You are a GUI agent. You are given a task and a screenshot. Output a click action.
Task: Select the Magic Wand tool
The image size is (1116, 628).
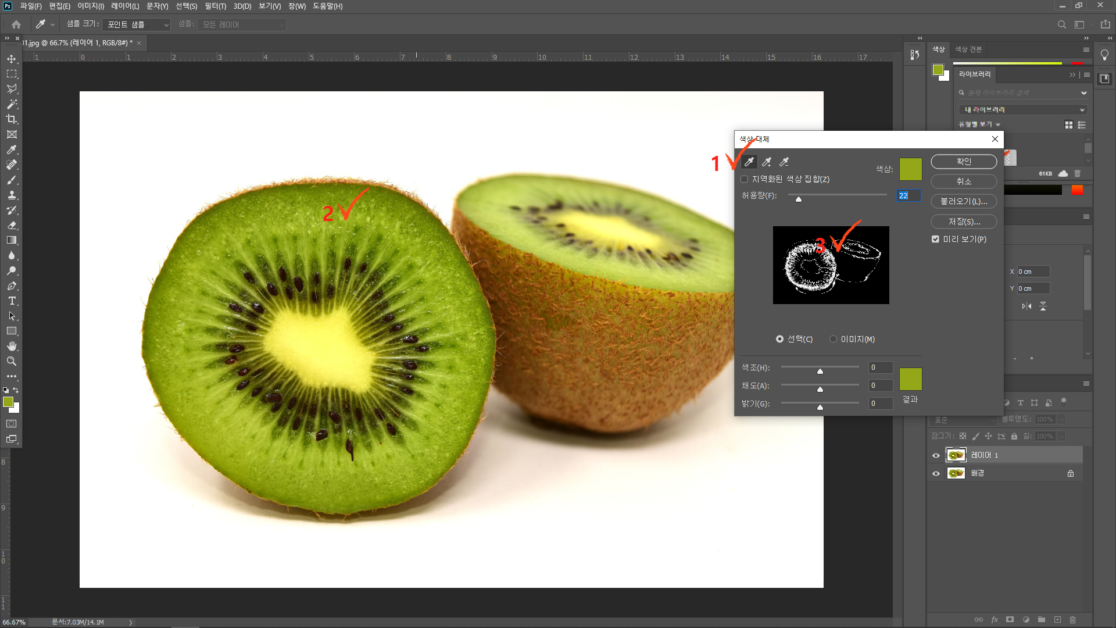[x=12, y=104]
